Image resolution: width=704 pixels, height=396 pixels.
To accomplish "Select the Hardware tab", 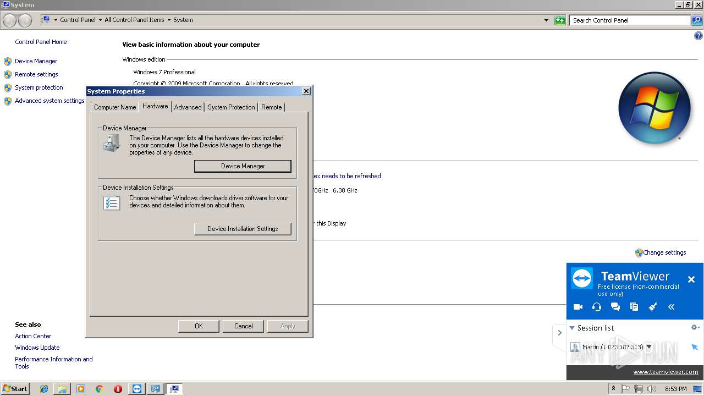I will [155, 106].
